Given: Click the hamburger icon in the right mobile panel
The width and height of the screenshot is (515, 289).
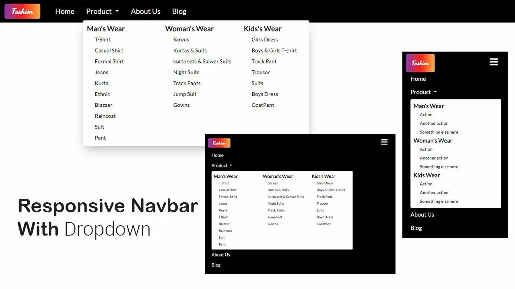Looking at the screenshot, I should pos(494,61).
